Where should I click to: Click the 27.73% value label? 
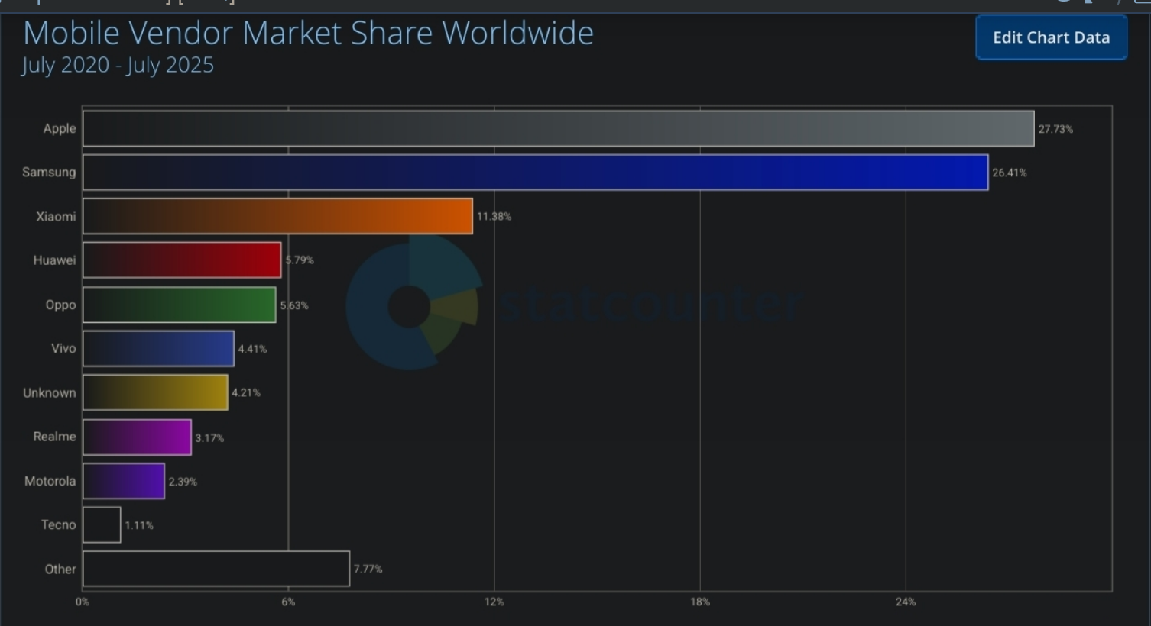pos(1055,129)
